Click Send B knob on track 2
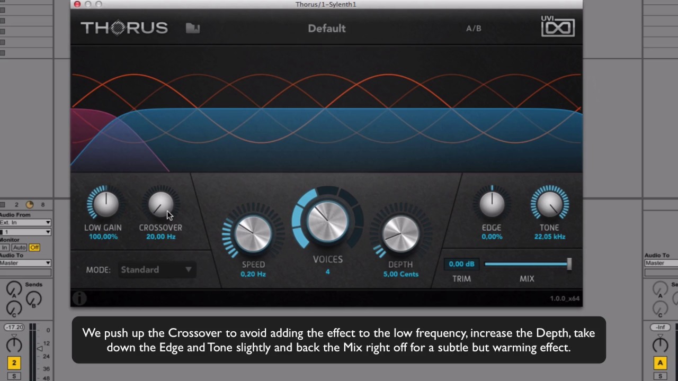Image resolution: width=678 pixels, height=381 pixels. point(34,298)
